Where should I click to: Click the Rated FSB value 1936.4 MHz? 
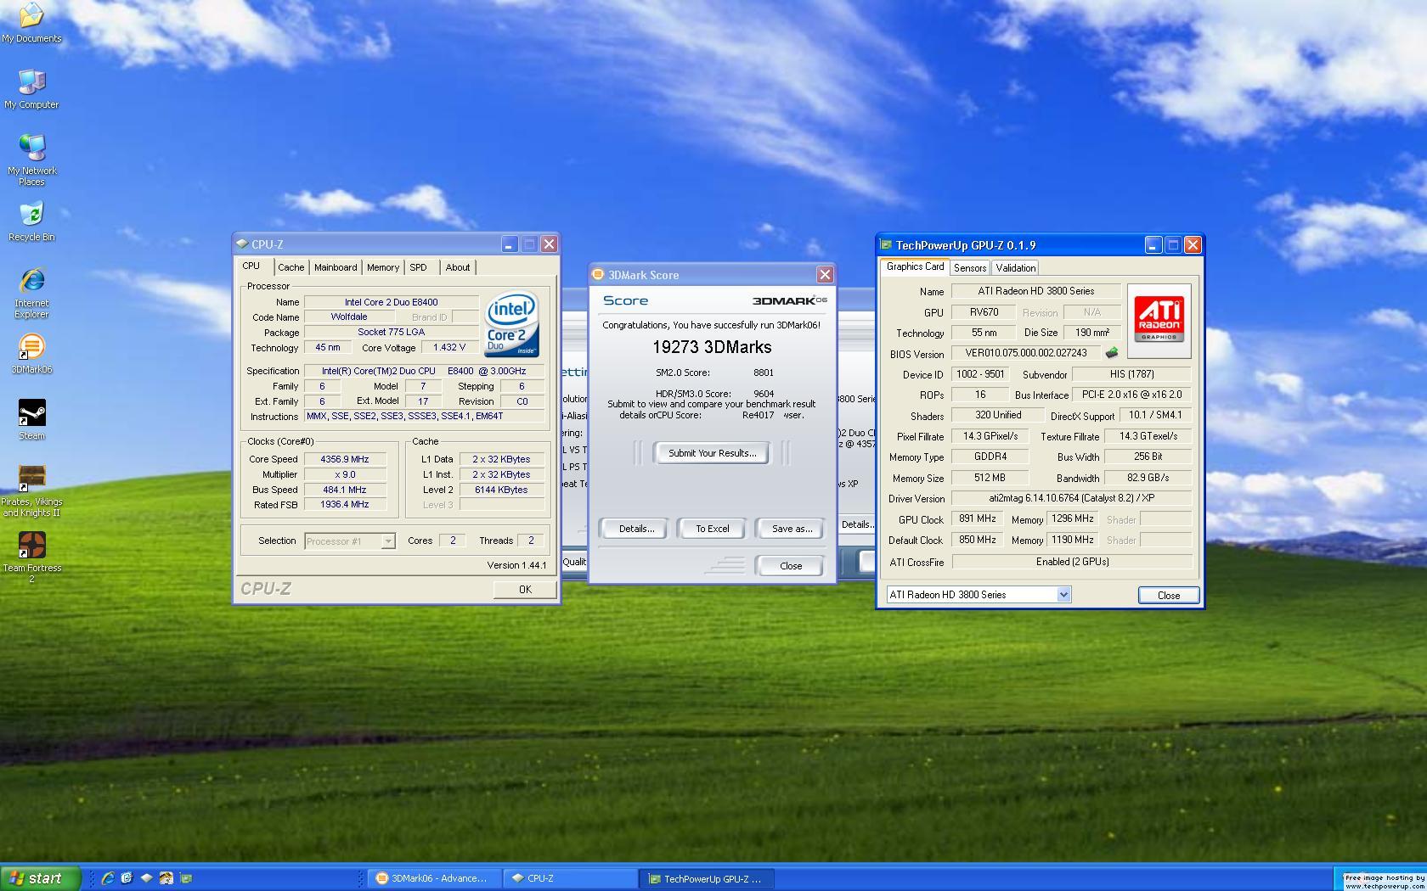[344, 505]
